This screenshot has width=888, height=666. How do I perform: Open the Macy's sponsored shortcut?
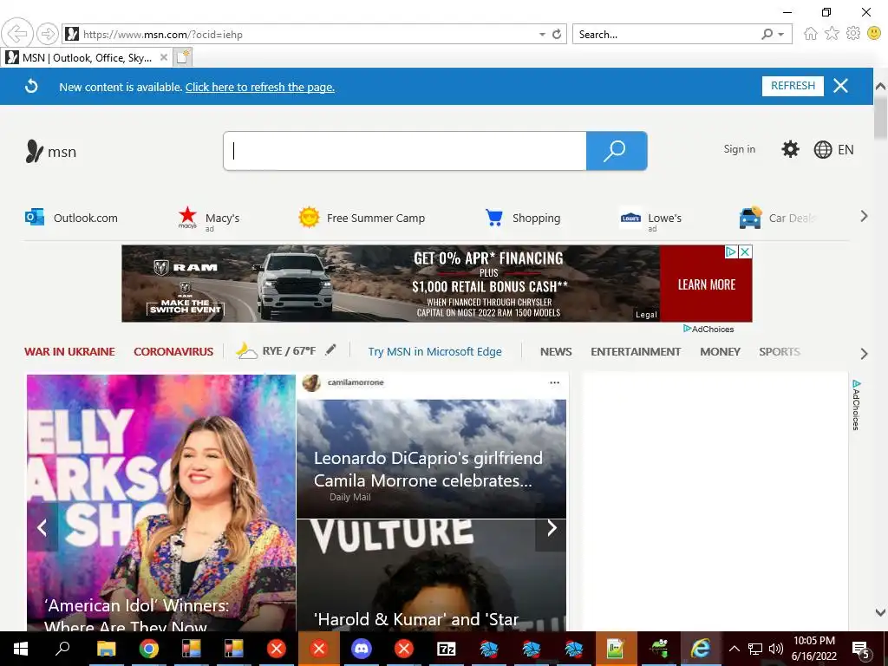point(209,219)
